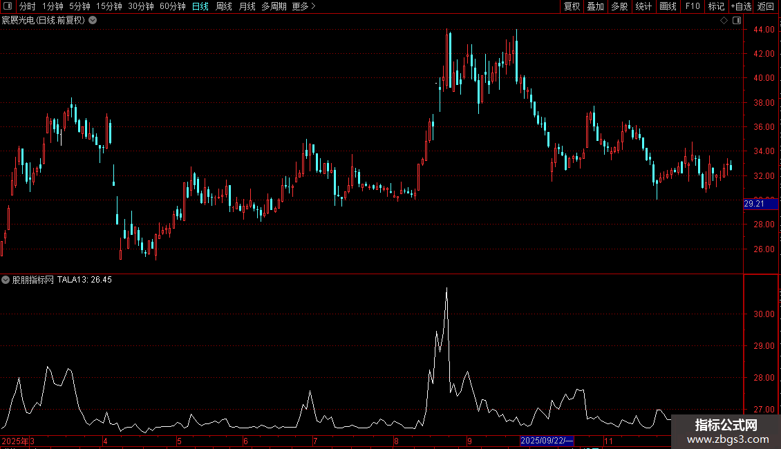Switch to the 周线 weekly chart

click(224, 6)
